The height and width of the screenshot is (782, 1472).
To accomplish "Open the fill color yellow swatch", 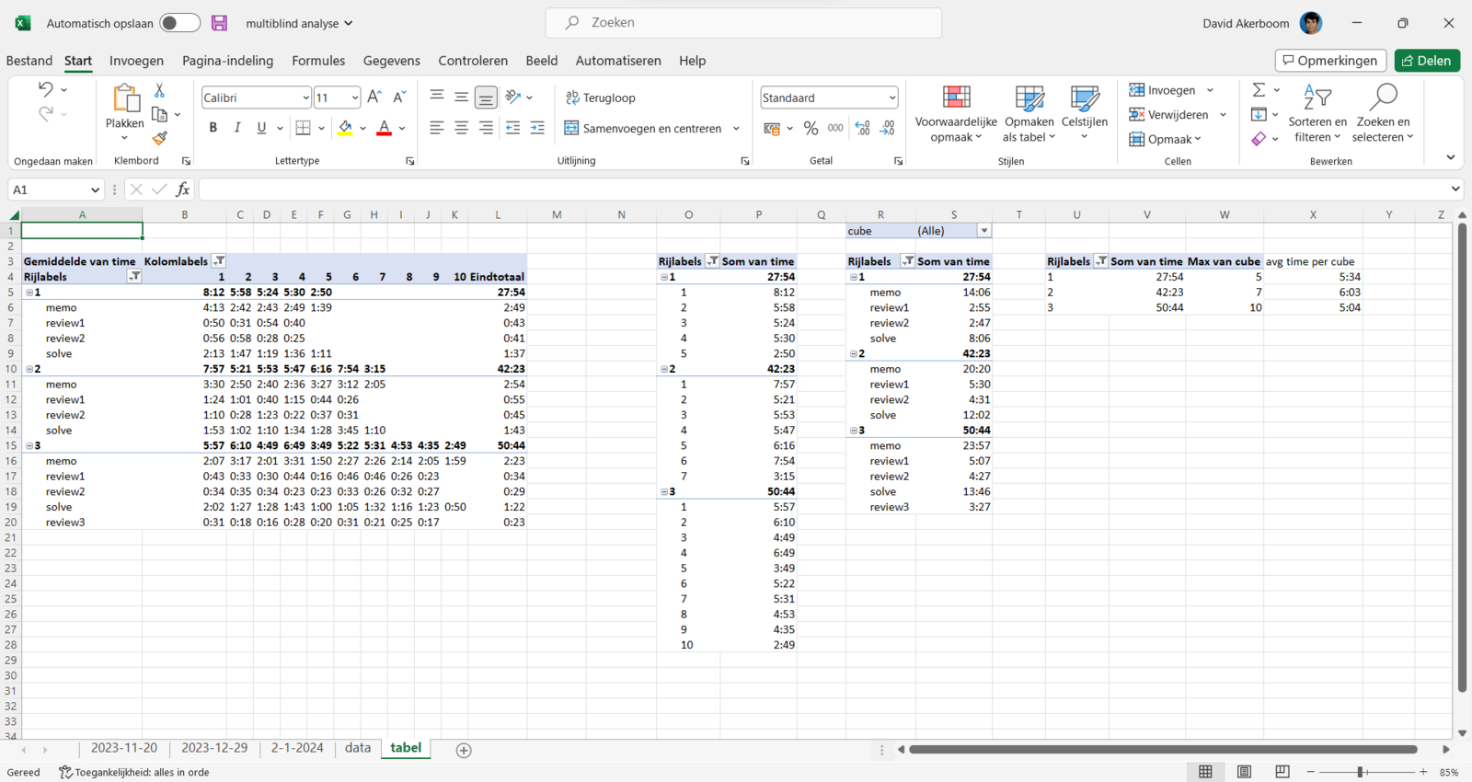I will (x=345, y=128).
